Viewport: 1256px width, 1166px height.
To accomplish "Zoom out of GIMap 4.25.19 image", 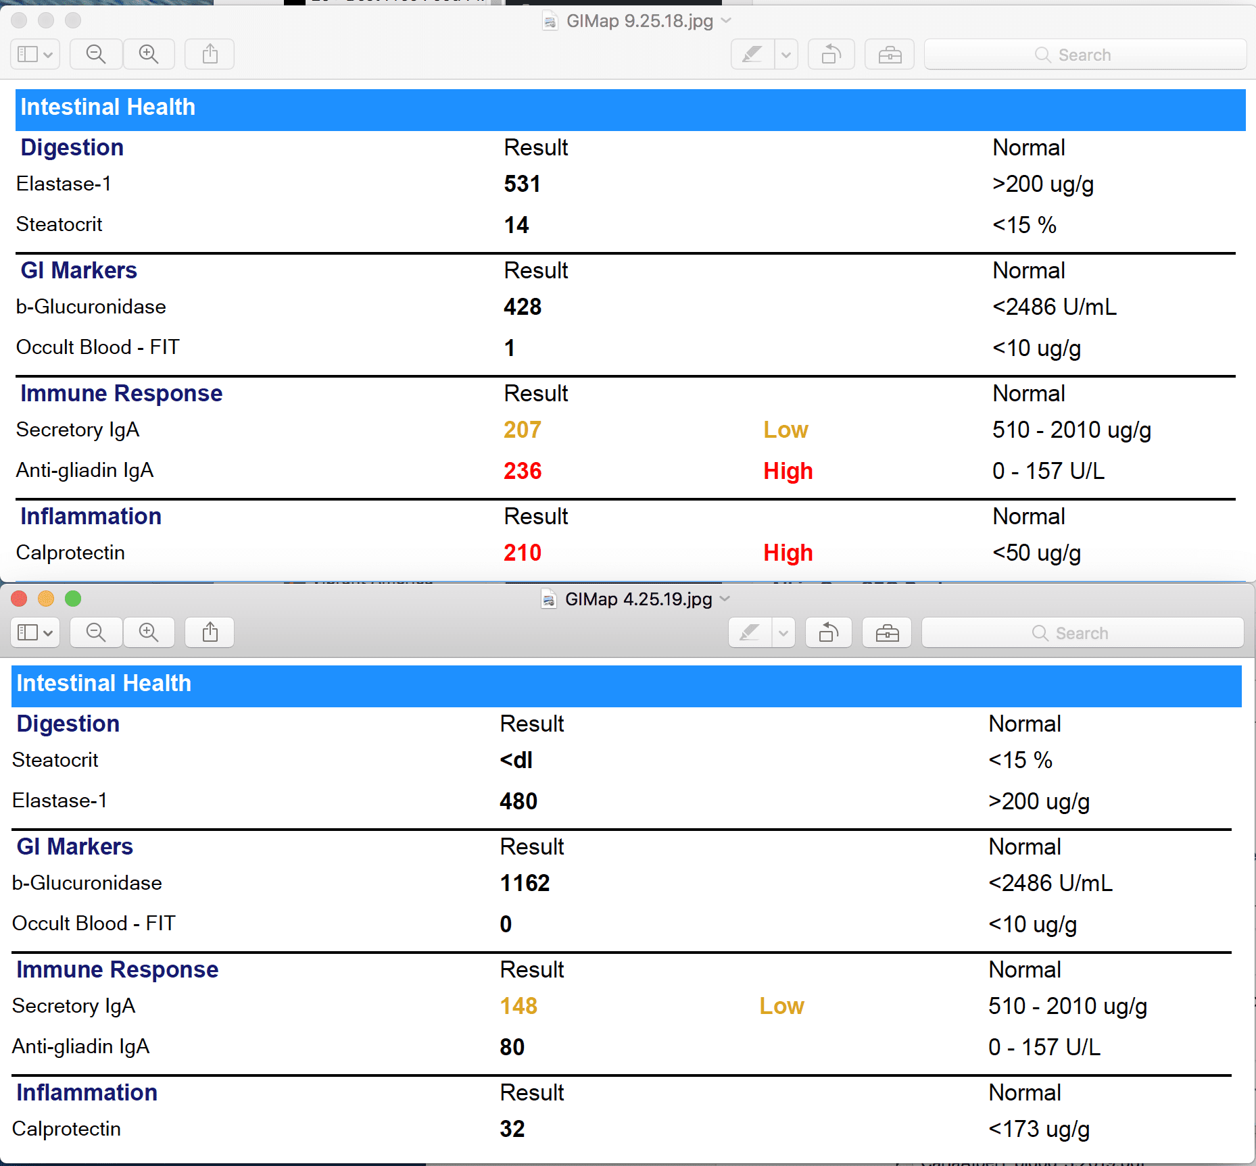I will coord(95,632).
